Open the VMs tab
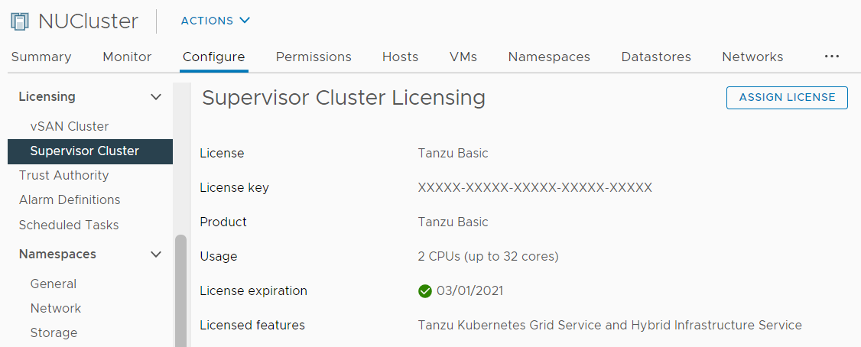This screenshot has height=347, width=861. [463, 57]
